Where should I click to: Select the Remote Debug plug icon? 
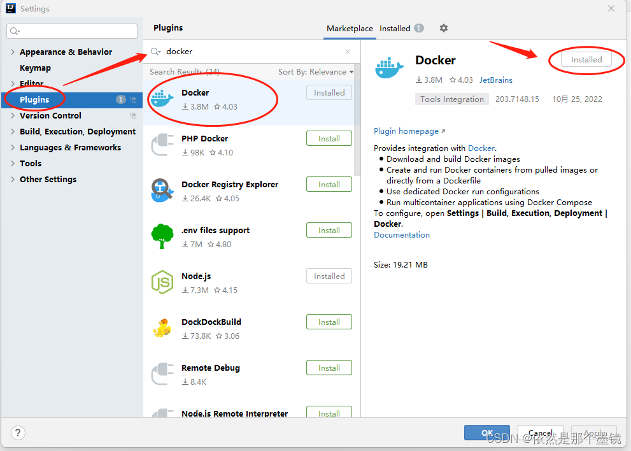click(162, 374)
